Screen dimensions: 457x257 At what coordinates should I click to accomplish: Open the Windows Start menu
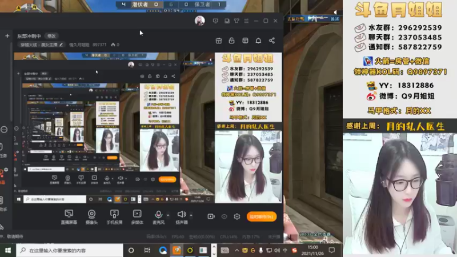click(8, 250)
